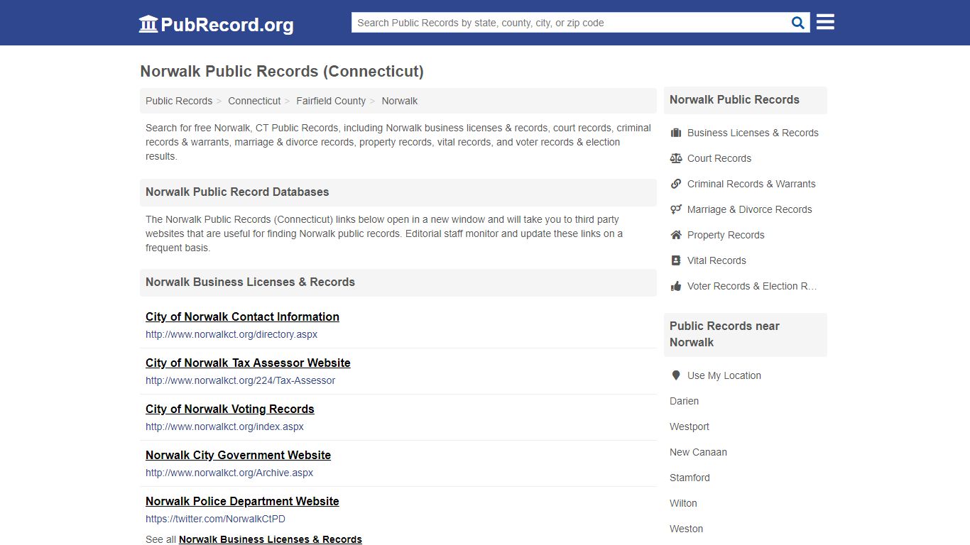Go to Public Records breadcrumb
This screenshot has width=970, height=545.
(179, 101)
